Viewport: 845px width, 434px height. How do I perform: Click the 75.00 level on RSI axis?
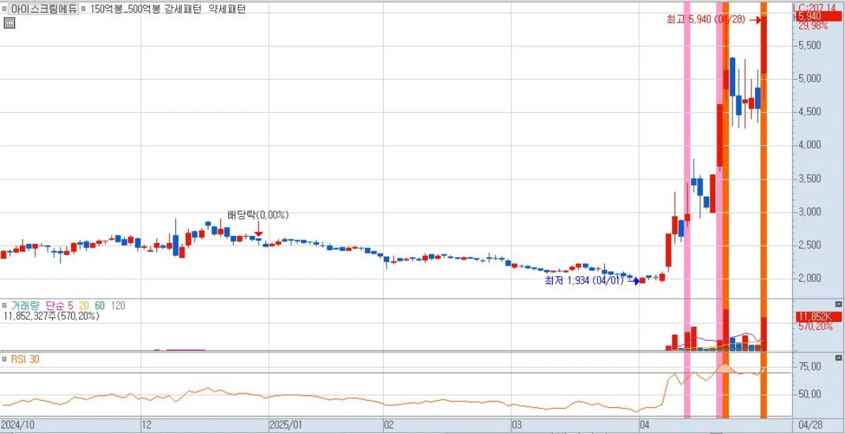click(810, 366)
